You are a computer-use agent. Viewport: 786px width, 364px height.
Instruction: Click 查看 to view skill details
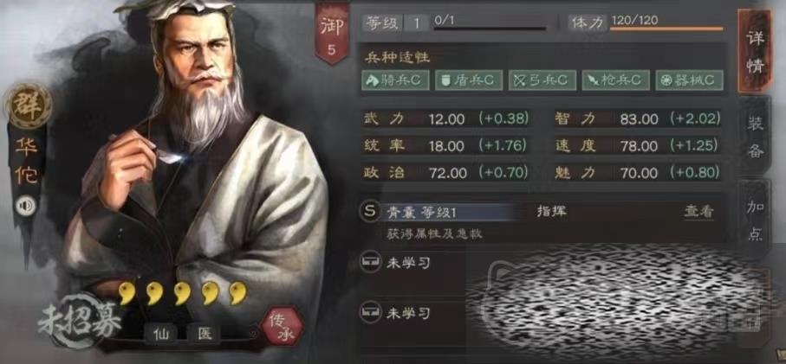[698, 212]
